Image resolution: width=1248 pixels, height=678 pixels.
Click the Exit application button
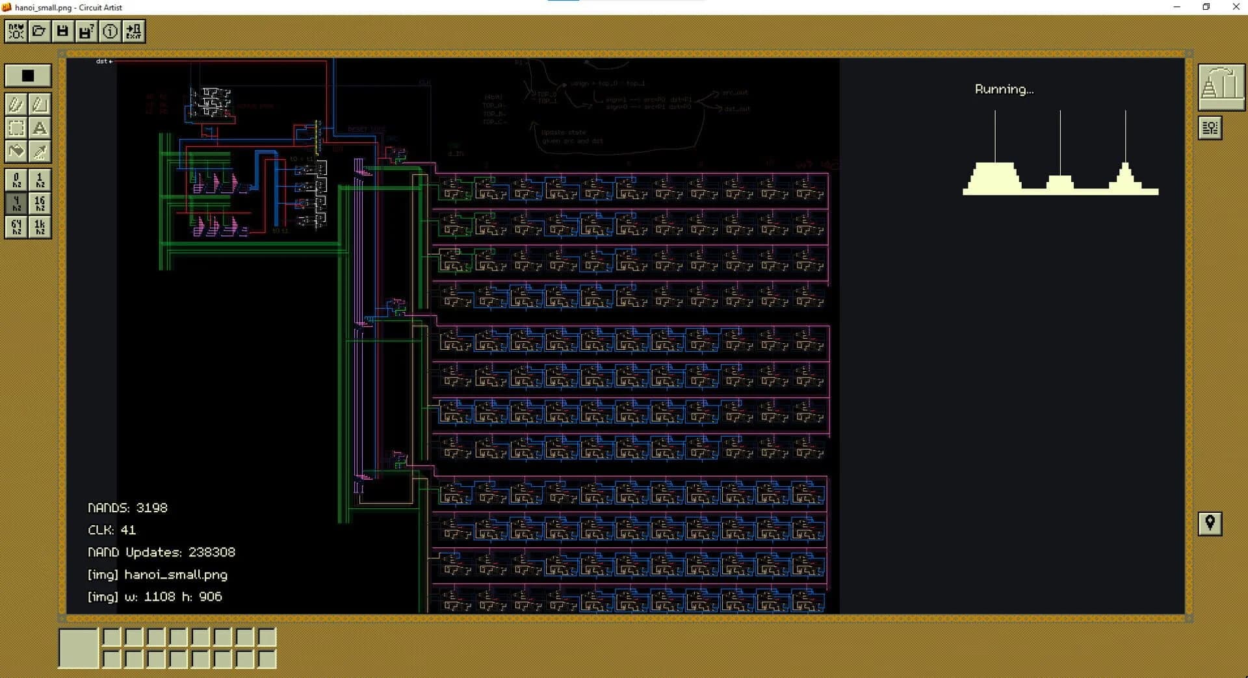point(133,31)
